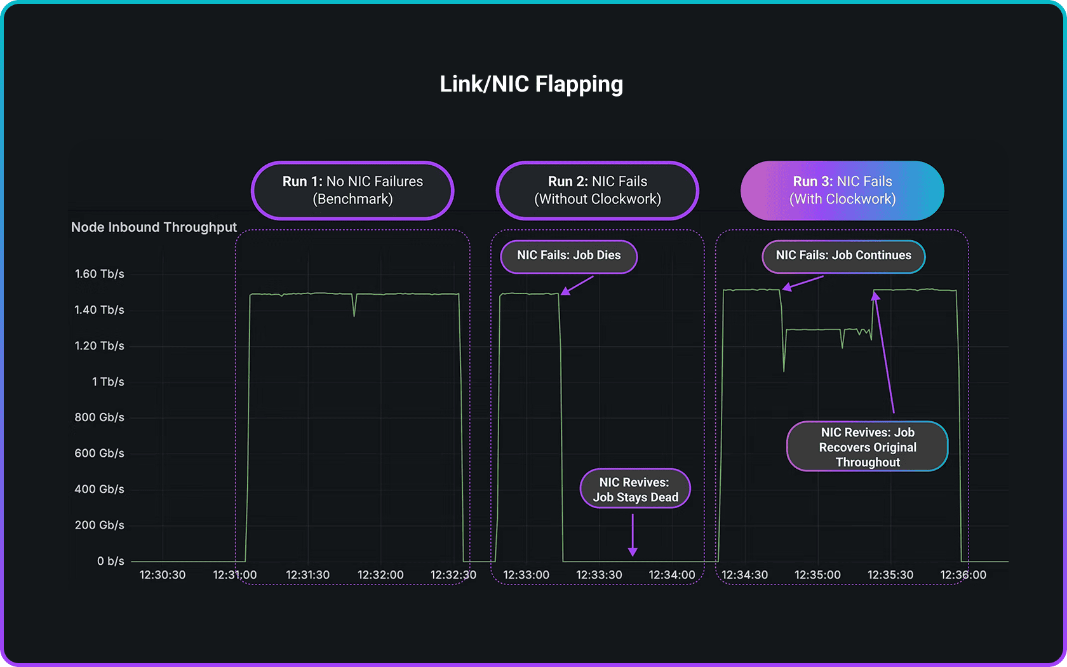This screenshot has height=667, width=1067.
Task: Click the Run 1 No NIC Failures label
Action: 352,191
